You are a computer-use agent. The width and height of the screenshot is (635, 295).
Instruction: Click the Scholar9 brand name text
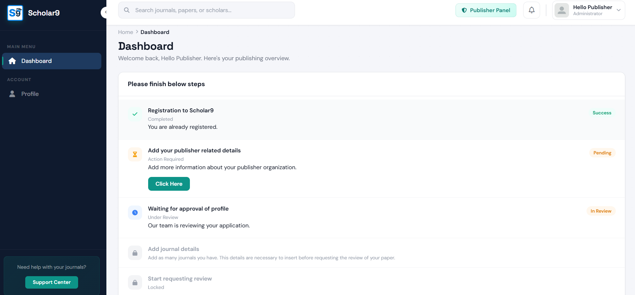click(44, 13)
